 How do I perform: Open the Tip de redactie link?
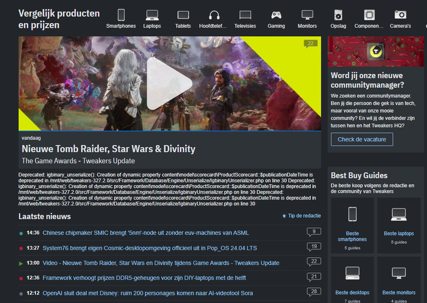304,216
